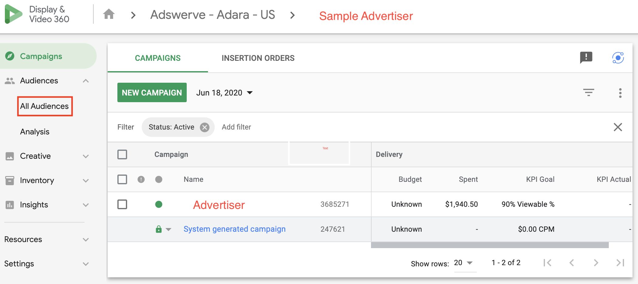638x284 pixels.
Task: Expand the Creative section chevron
Action: pos(86,156)
